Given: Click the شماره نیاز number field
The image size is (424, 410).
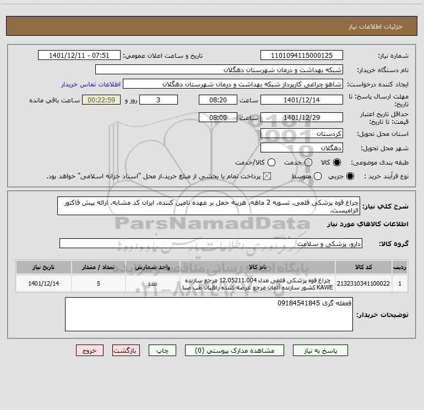Looking at the screenshot, I should [302, 56].
